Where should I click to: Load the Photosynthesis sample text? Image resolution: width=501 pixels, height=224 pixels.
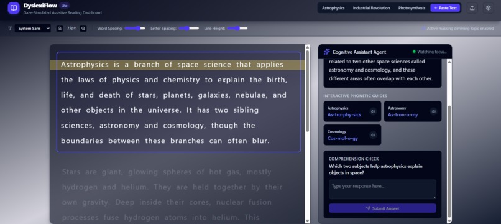tap(411, 8)
